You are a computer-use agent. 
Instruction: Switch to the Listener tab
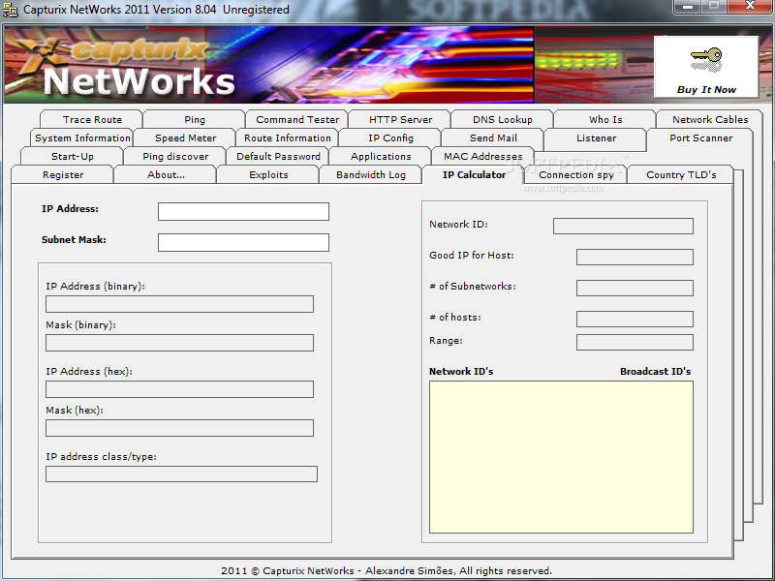(596, 138)
